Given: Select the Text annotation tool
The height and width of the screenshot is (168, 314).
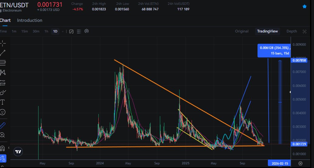Looking at the screenshot, I should [2, 102].
